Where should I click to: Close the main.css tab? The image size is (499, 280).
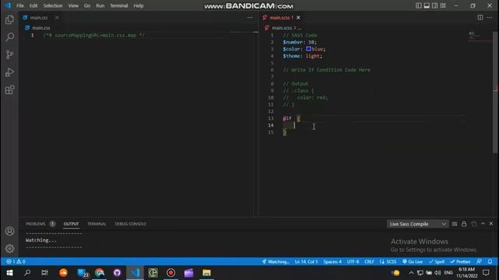pos(57,17)
